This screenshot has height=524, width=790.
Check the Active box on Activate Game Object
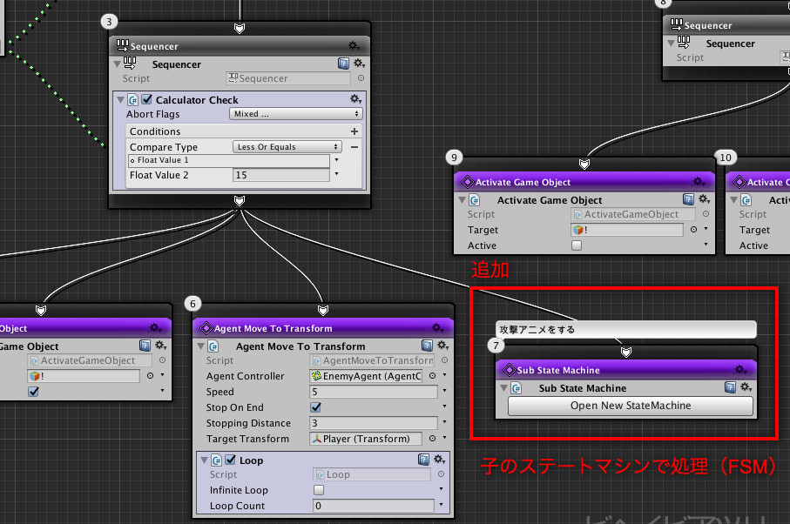pyautogui.click(x=577, y=245)
